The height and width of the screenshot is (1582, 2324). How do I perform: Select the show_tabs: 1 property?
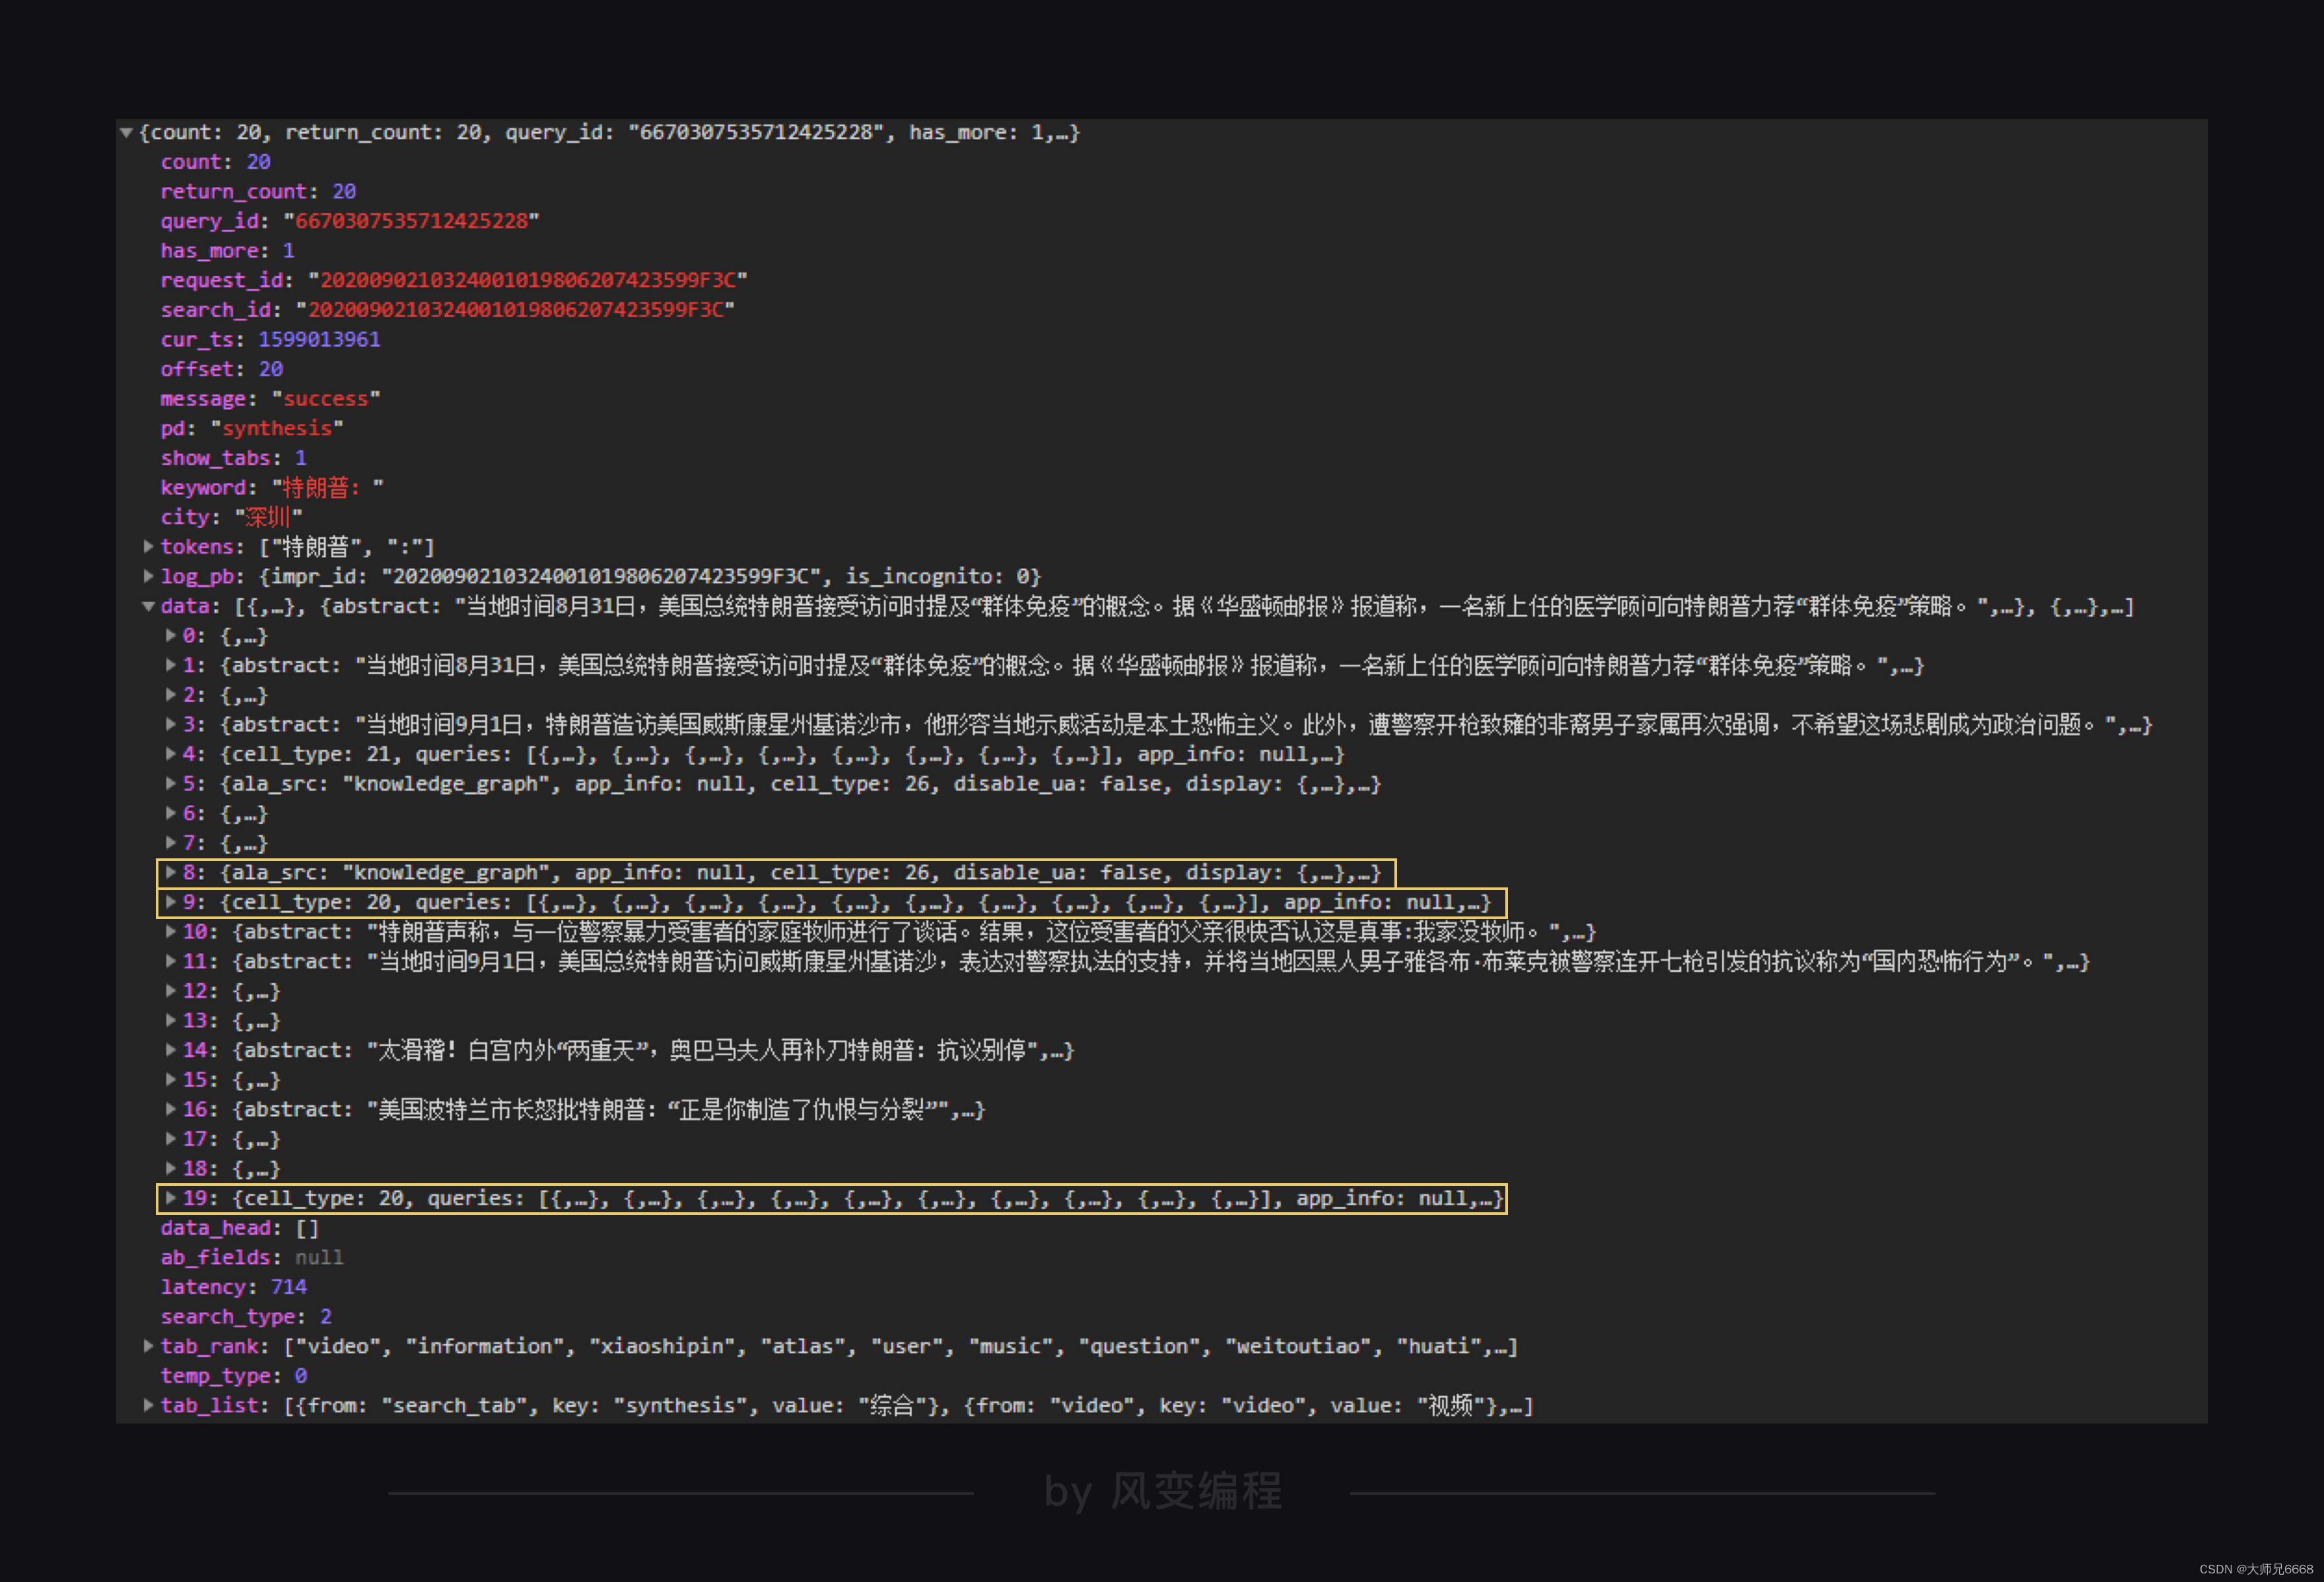coord(233,458)
